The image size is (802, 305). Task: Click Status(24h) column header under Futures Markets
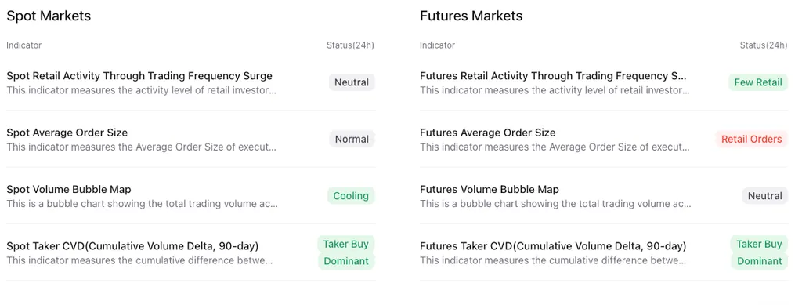pyautogui.click(x=764, y=45)
